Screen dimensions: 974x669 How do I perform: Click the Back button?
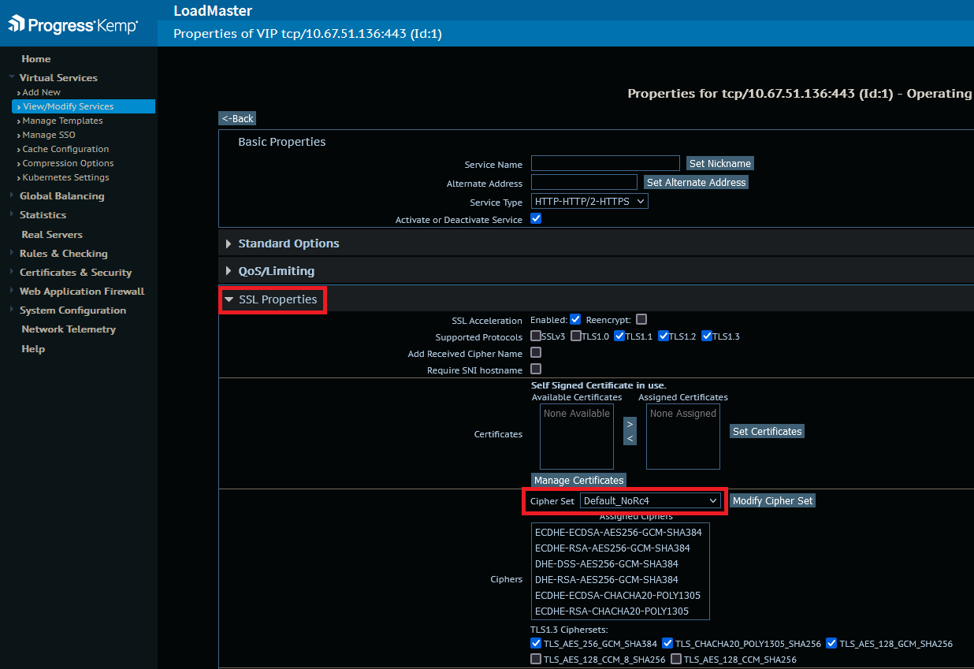pos(237,118)
